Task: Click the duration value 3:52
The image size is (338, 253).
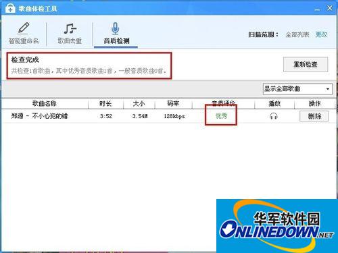Action: pos(106,116)
